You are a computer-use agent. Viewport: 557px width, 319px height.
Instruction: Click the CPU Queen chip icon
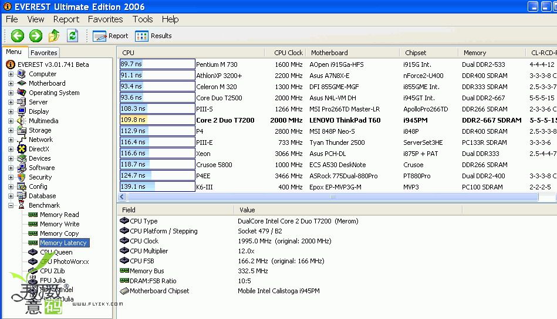33,252
